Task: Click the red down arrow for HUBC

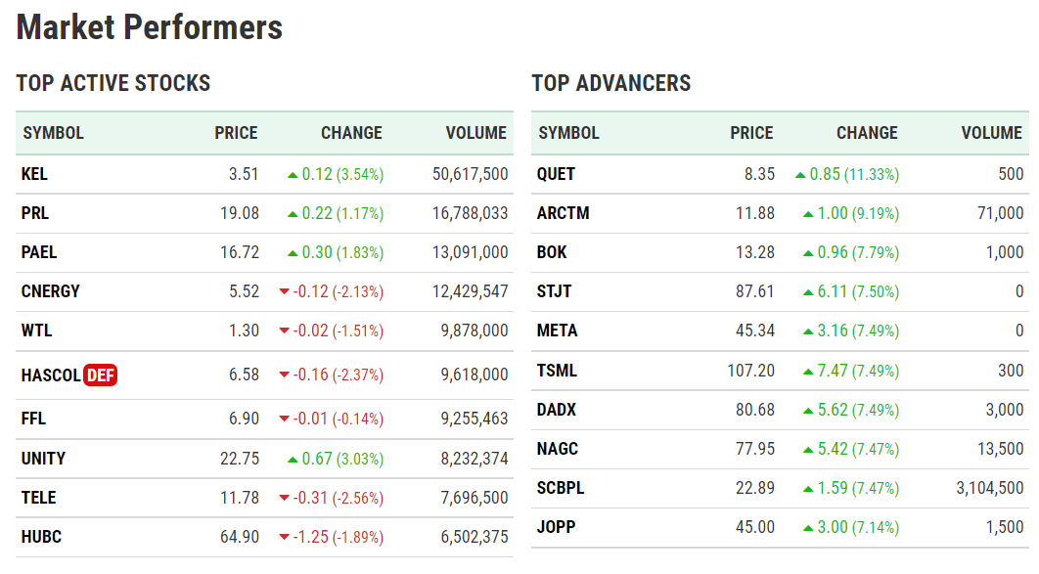Action: pos(284,537)
